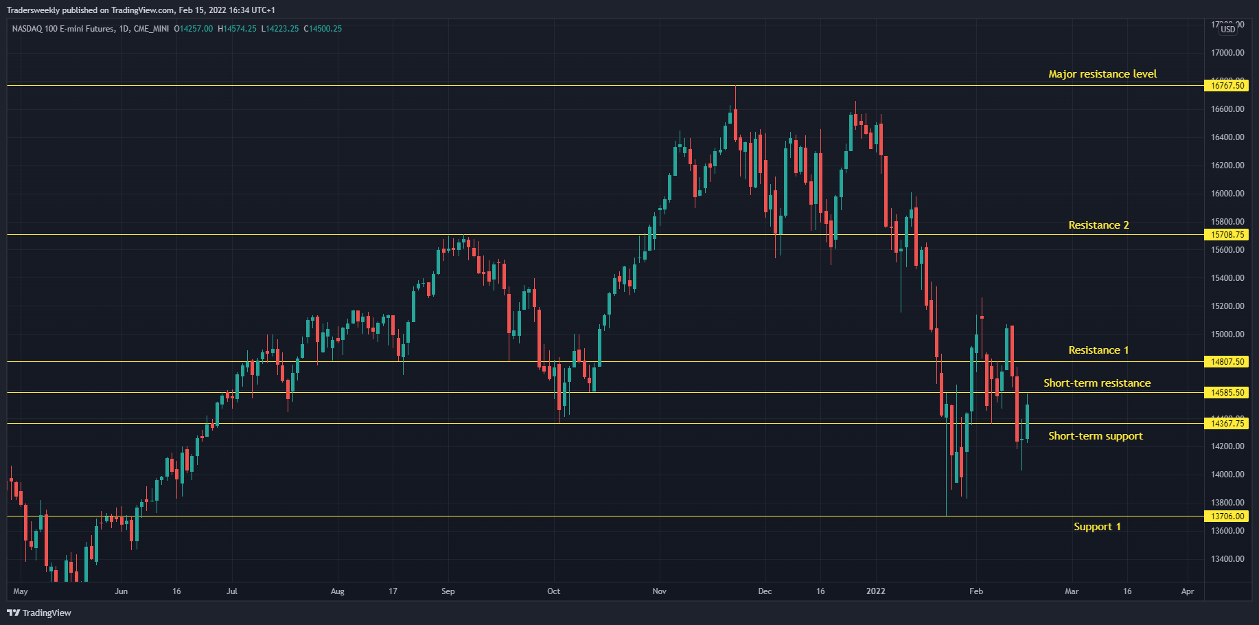1259x625 pixels.
Task: Click the 13706.00 price tag
Action: pos(1227,516)
